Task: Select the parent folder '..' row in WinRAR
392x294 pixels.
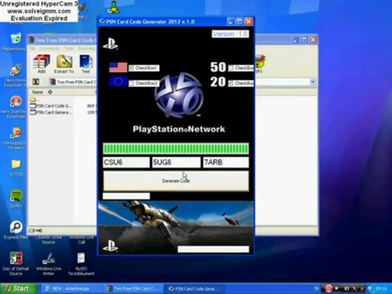Action: point(34,99)
